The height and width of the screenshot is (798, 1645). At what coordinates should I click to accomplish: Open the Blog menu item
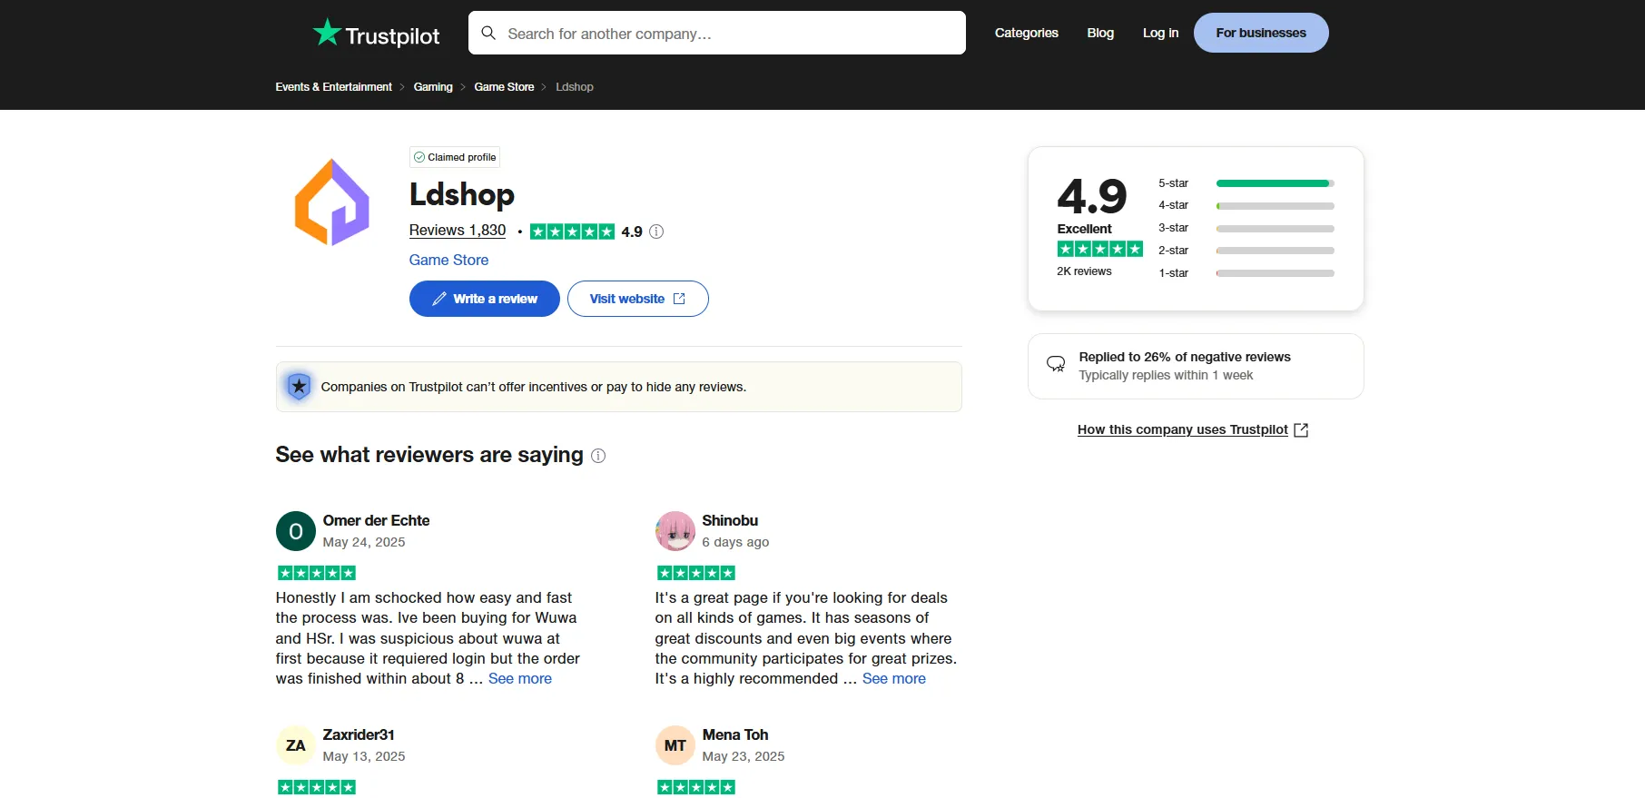[1099, 33]
